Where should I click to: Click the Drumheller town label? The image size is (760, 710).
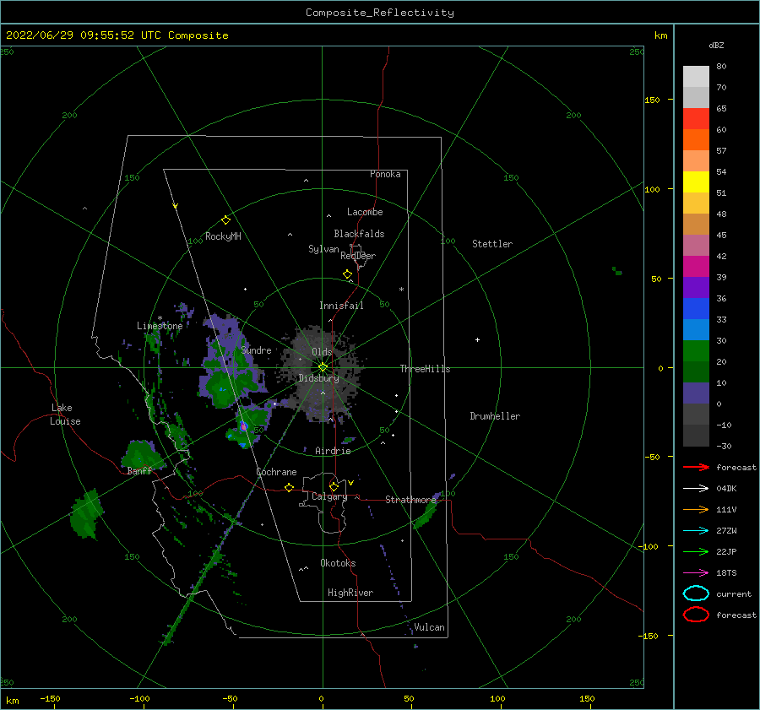click(495, 416)
